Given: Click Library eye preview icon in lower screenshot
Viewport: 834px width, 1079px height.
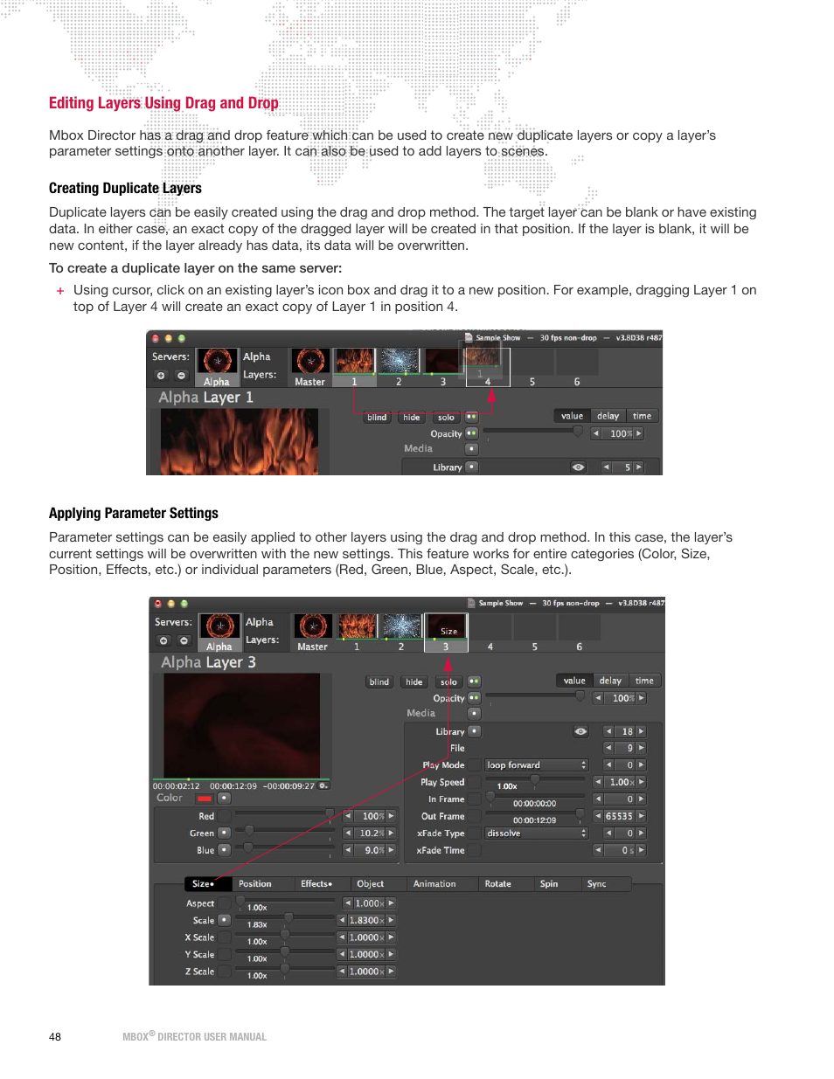Looking at the screenshot, I should pos(581,732).
